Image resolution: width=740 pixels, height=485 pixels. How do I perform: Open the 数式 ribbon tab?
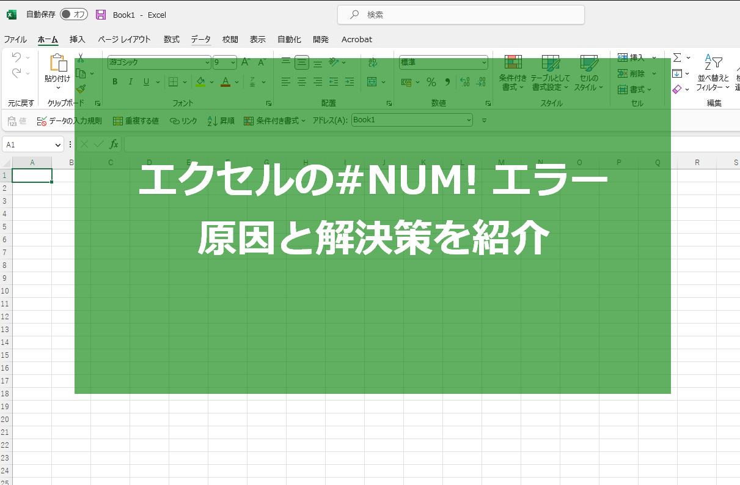(x=171, y=39)
